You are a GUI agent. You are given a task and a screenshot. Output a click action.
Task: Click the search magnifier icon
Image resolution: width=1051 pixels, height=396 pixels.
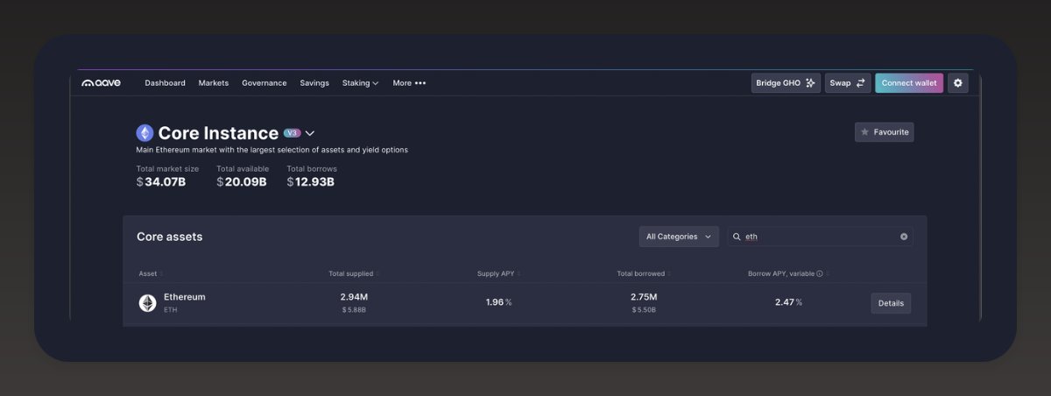point(737,237)
